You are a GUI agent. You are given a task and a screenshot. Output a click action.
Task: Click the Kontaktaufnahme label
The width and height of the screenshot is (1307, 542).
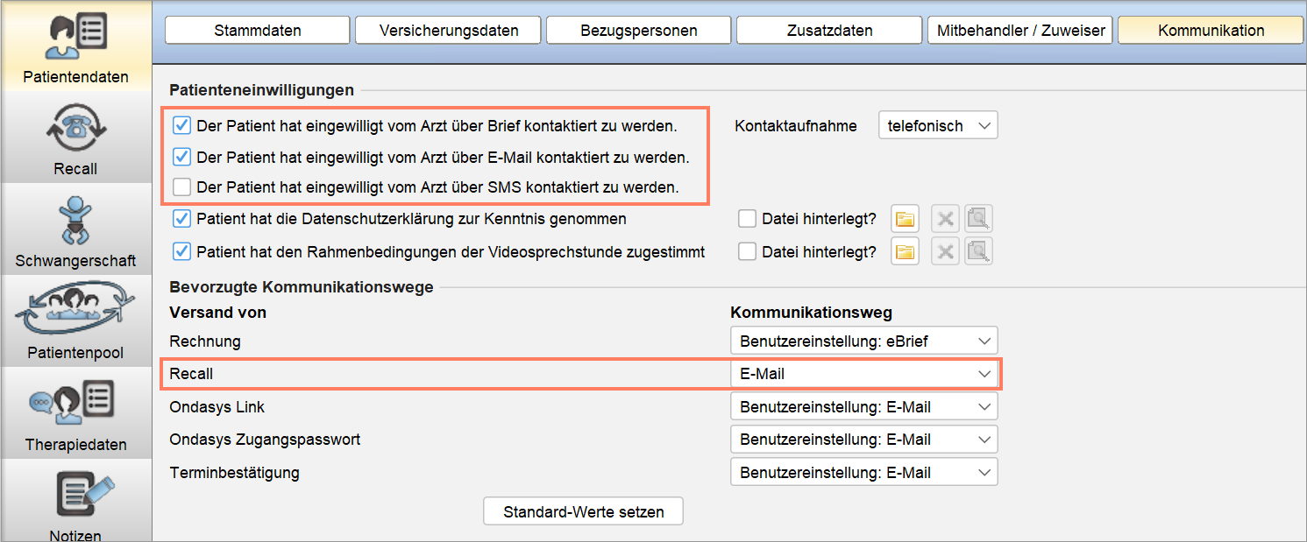point(795,126)
